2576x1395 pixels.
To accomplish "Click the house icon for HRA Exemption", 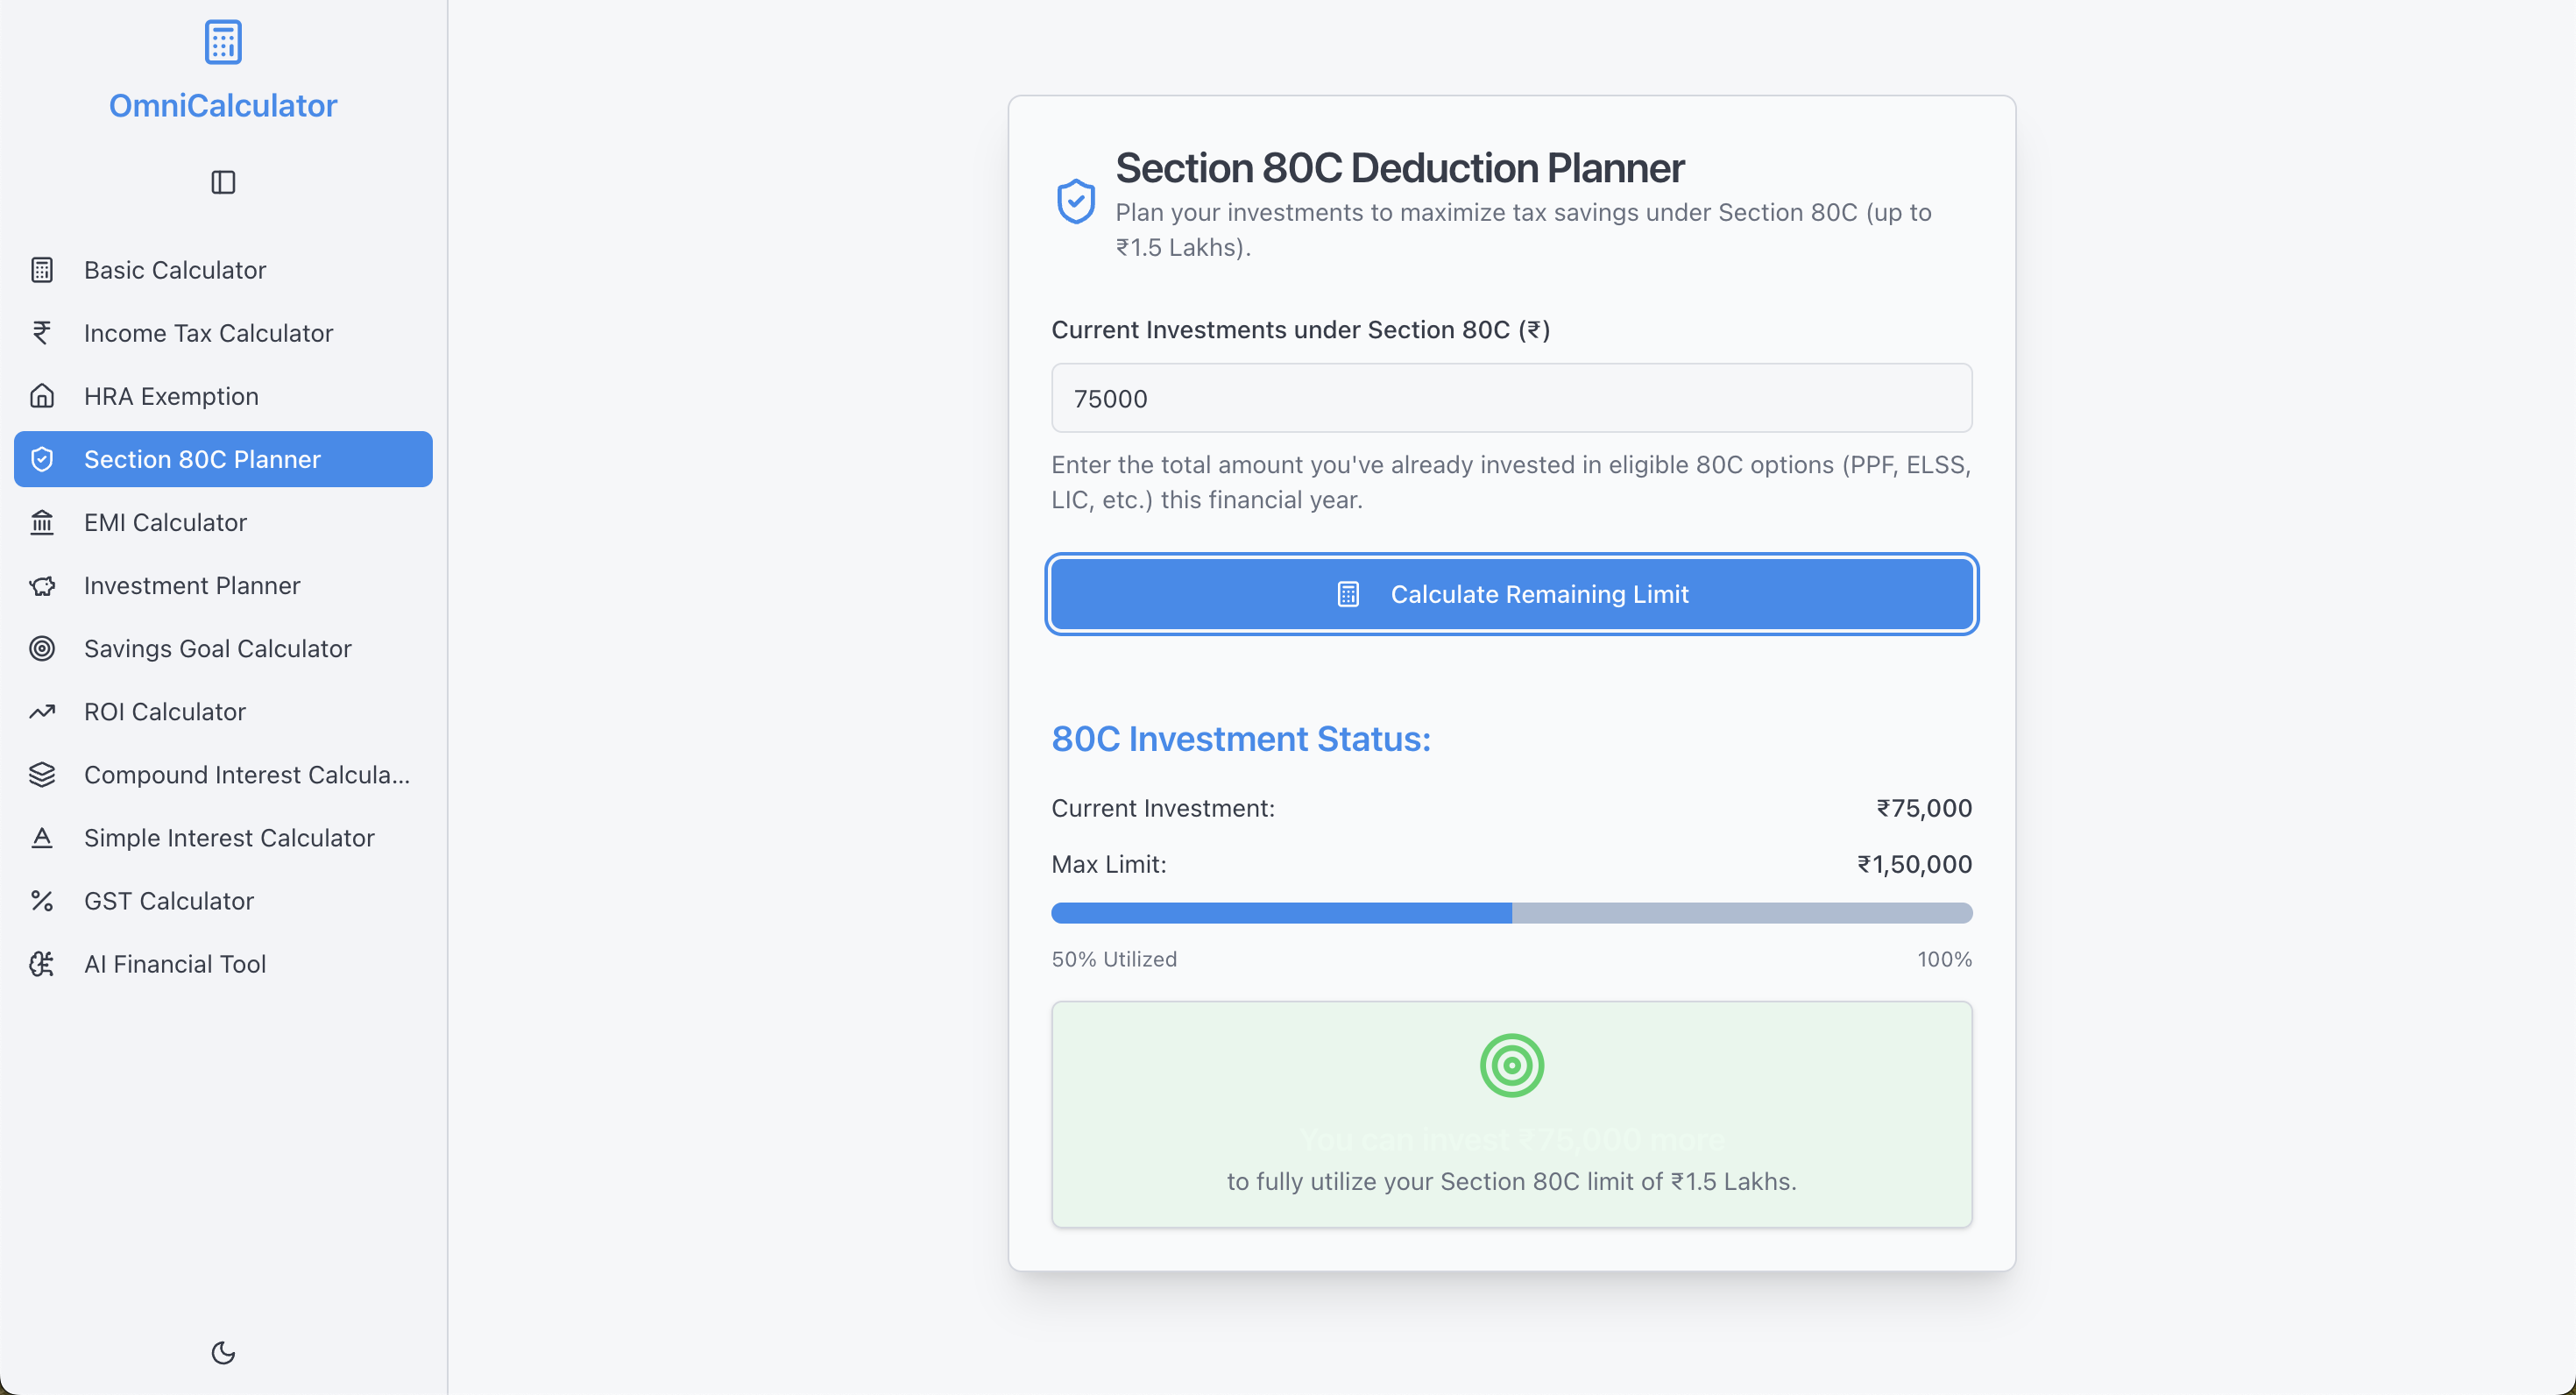I will pyautogui.click(x=42, y=396).
